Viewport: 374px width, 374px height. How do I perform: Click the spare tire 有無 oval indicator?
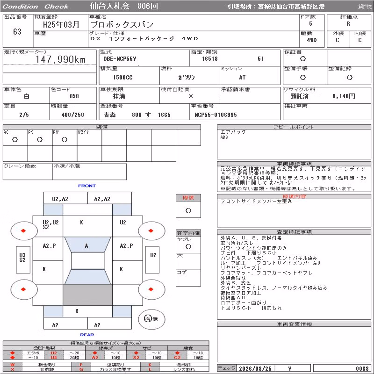(x=151, y=319)
